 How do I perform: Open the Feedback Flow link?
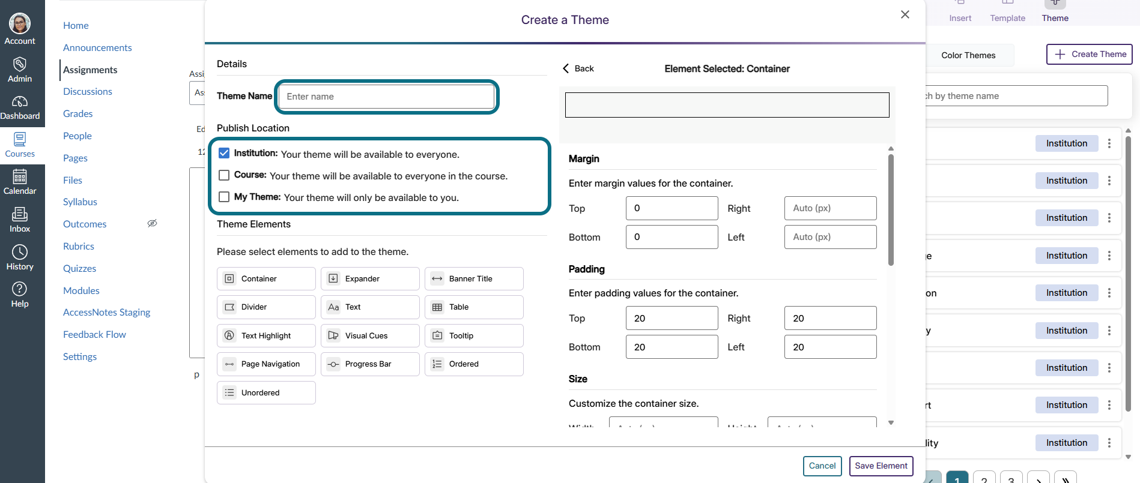point(94,334)
